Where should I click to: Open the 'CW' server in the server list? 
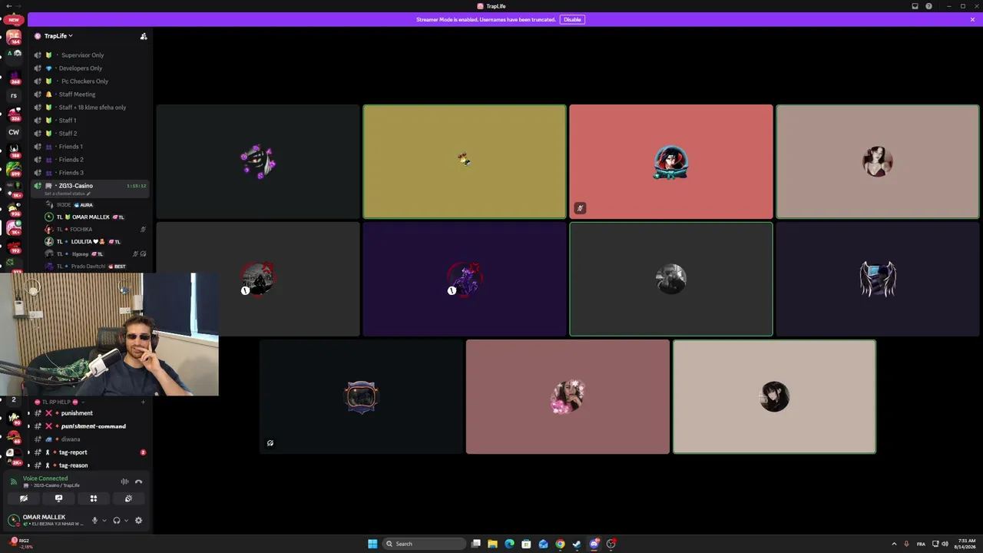coord(13,132)
